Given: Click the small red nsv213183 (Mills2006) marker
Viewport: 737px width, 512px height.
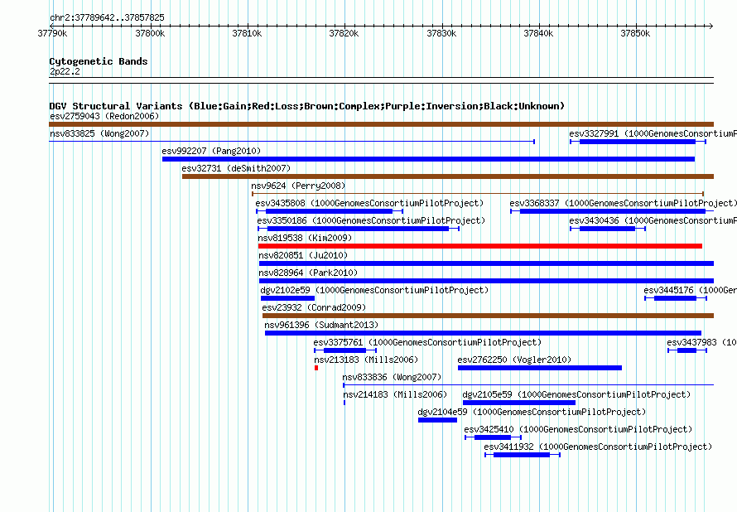Looking at the screenshot, I should (316, 368).
